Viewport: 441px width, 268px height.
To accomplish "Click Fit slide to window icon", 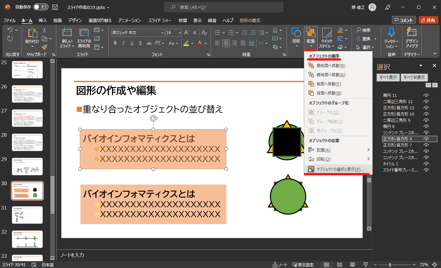I will [435, 264].
